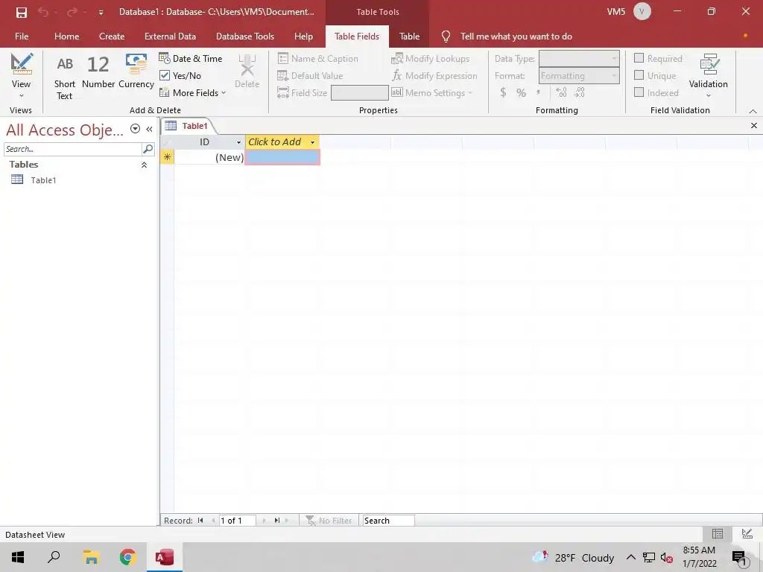
Task: Collapse the navigation pane shutter
Action: (x=149, y=129)
